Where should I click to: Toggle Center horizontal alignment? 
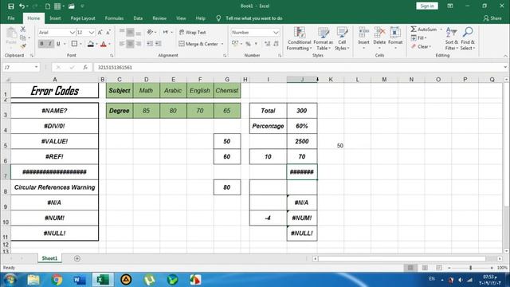pos(130,44)
